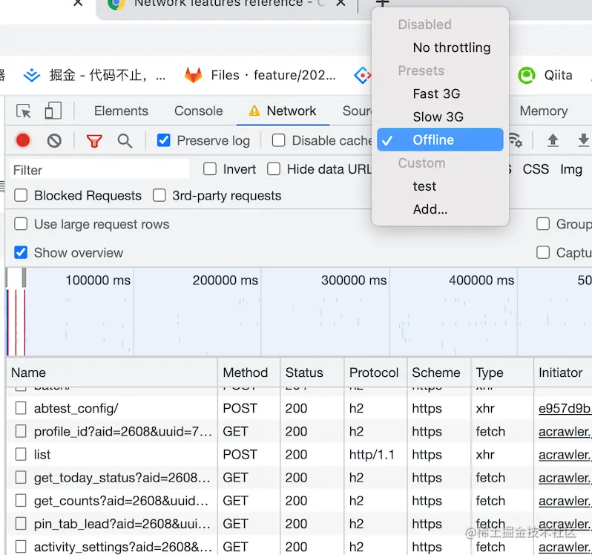This screenshot has width=592, height=555.
Task: Close the Network features reference tab
Action: tap(341, 3)
